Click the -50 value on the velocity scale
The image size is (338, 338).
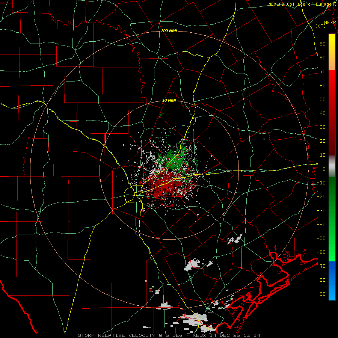click(x=321, y=238)
